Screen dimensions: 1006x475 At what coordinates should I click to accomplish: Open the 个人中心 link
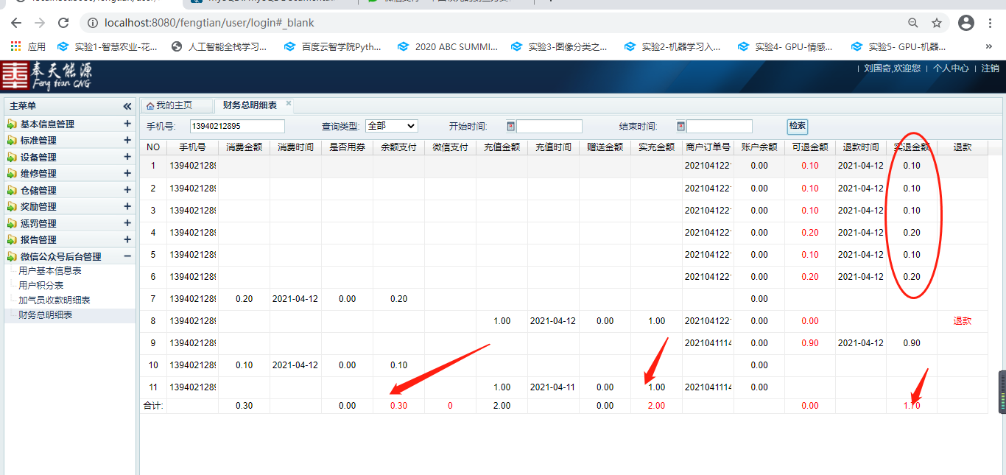tap(951, 68)
